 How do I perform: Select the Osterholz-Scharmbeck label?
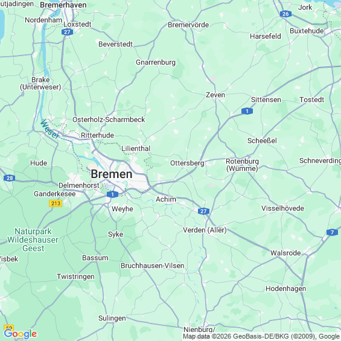coord(109,120)
